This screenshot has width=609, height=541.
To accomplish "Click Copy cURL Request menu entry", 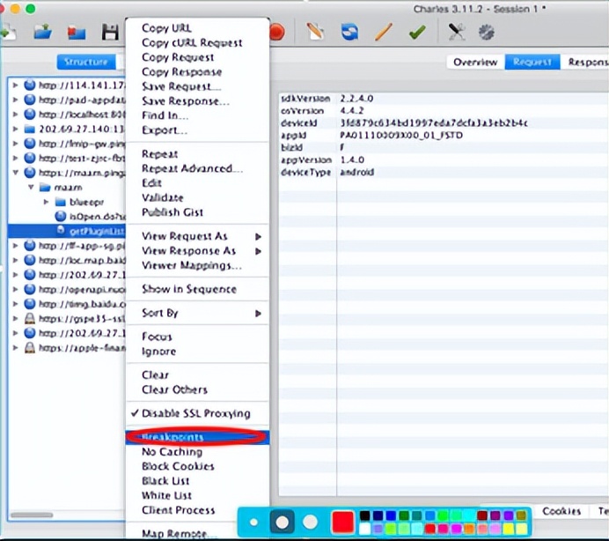I will [192, 42].
